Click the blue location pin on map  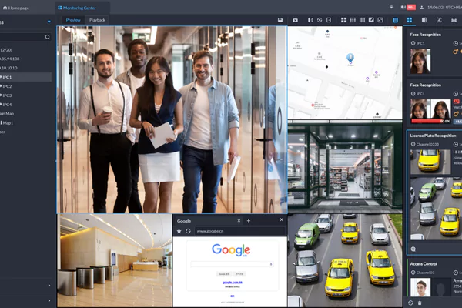[350, 58]
